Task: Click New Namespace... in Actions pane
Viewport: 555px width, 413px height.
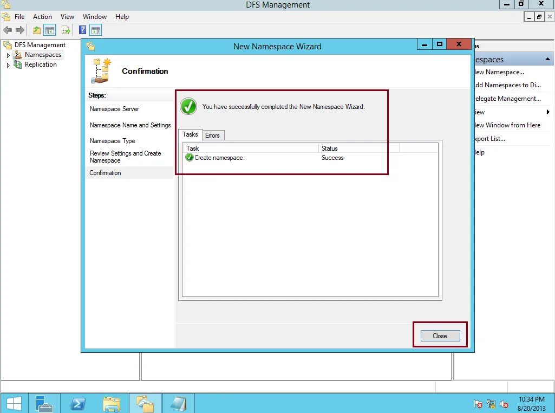Action: point(499,72)
